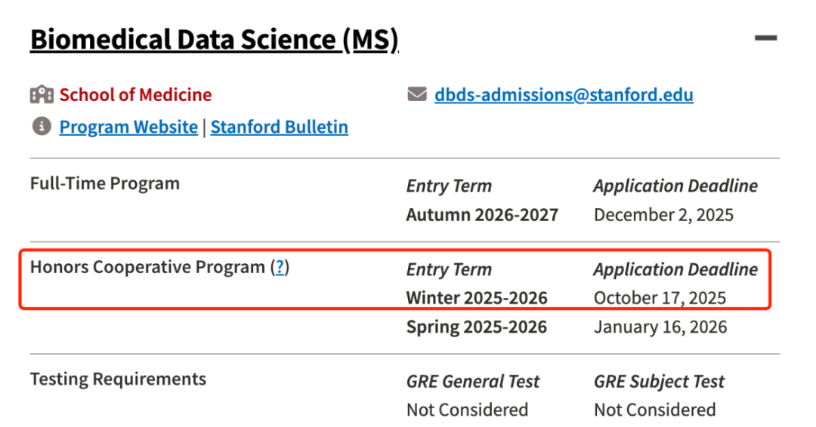
Task: Click the Testing Requirements label
Action: 118,379
